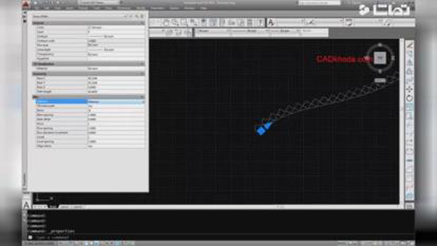Image resolution: width=437 pixels, height=246 pixels.
Task: Click the Row spacing value field
Action: point(116,128)
